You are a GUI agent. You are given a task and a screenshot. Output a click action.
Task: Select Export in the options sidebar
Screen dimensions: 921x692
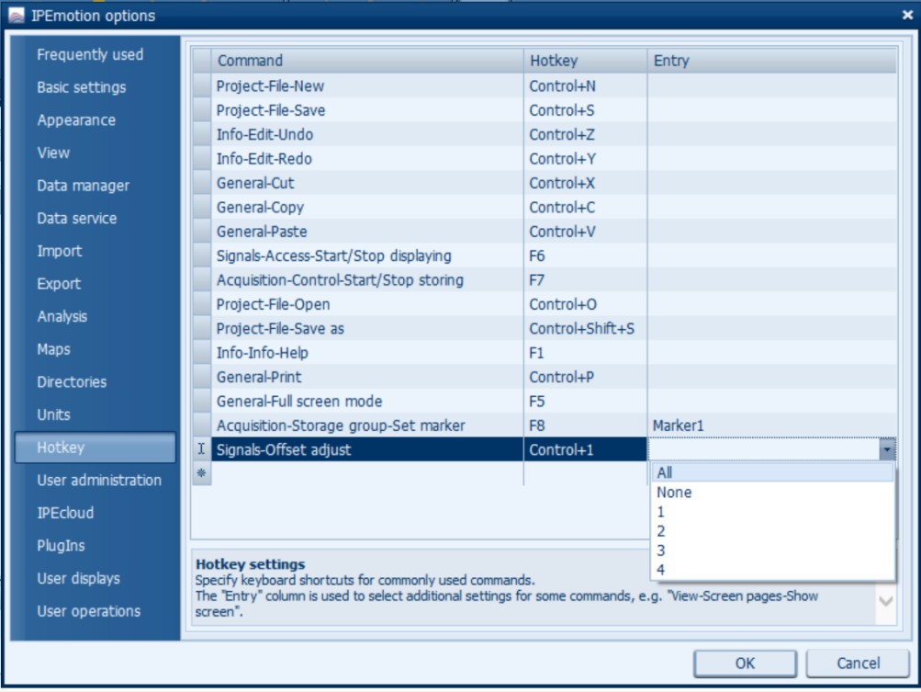click(x=58, y=284)
